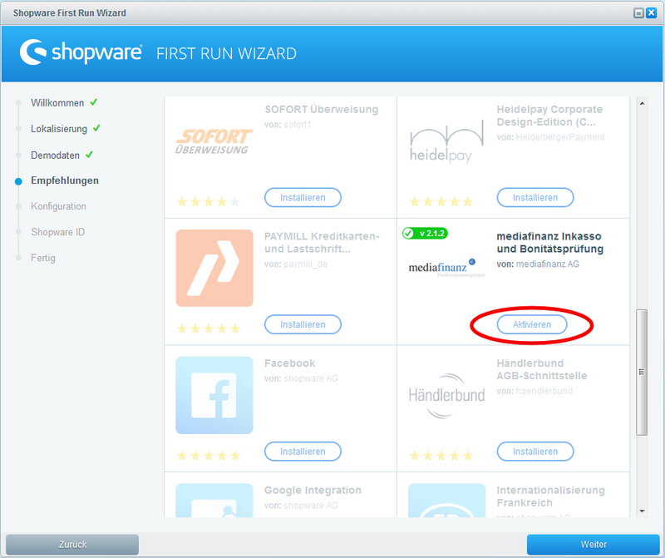Go to the Demodaten step
665x558 pixels.
pos(55,156)
